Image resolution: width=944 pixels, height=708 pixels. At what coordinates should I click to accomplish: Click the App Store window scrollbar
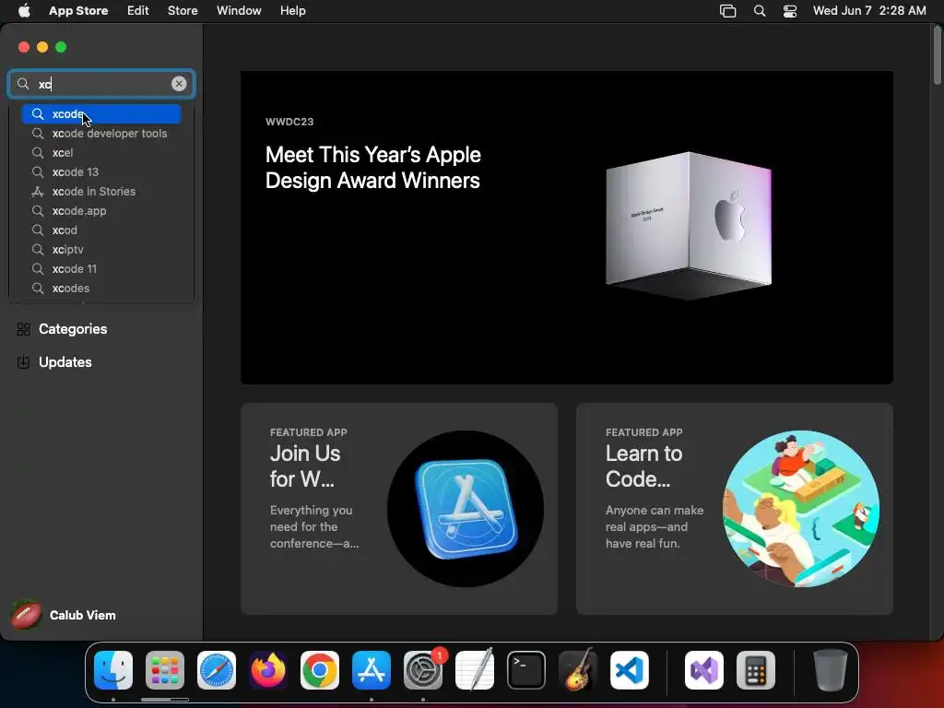tap(937, 55)
